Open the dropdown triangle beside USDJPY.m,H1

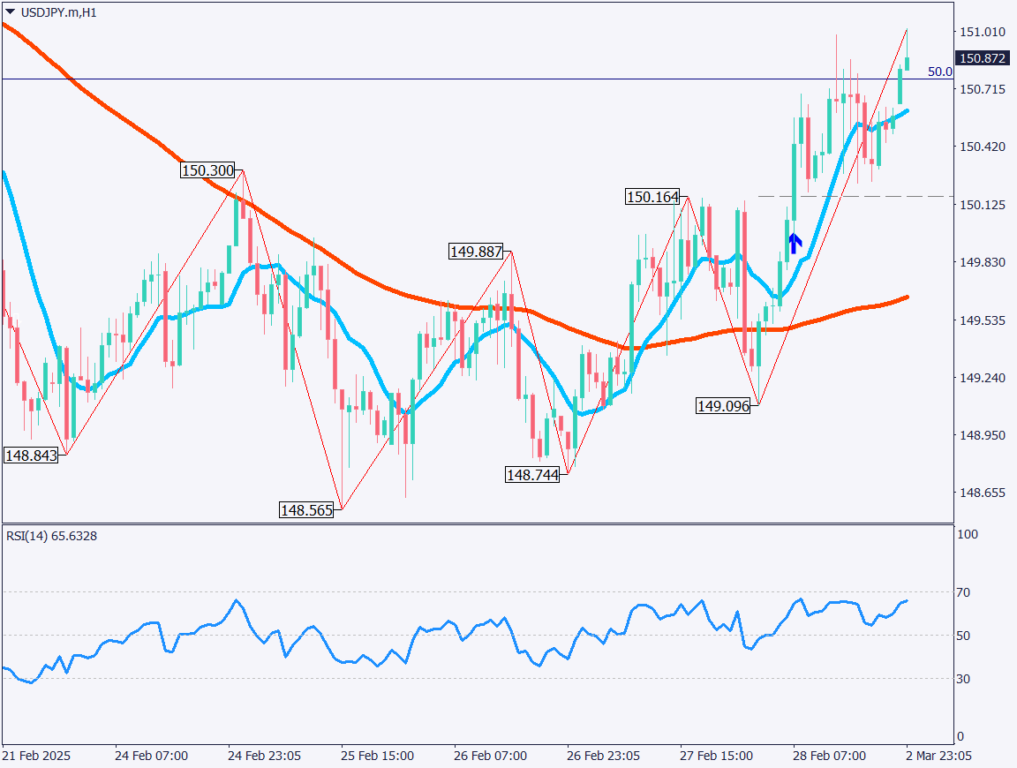pyautogui.click(x=10, y=12)
